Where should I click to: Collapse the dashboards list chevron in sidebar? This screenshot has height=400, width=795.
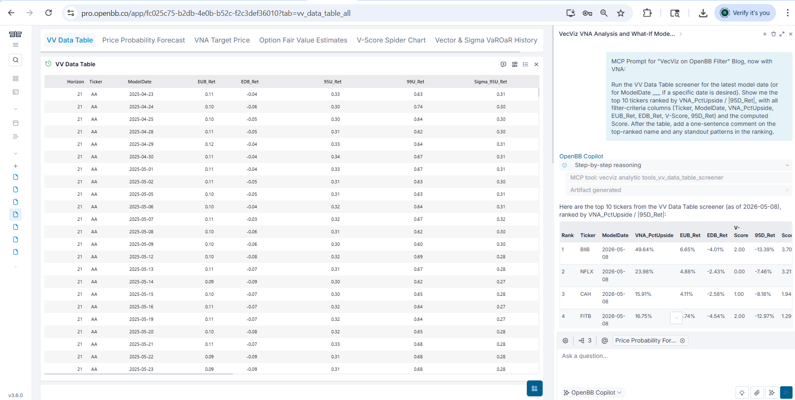click(x=15, y=154)
